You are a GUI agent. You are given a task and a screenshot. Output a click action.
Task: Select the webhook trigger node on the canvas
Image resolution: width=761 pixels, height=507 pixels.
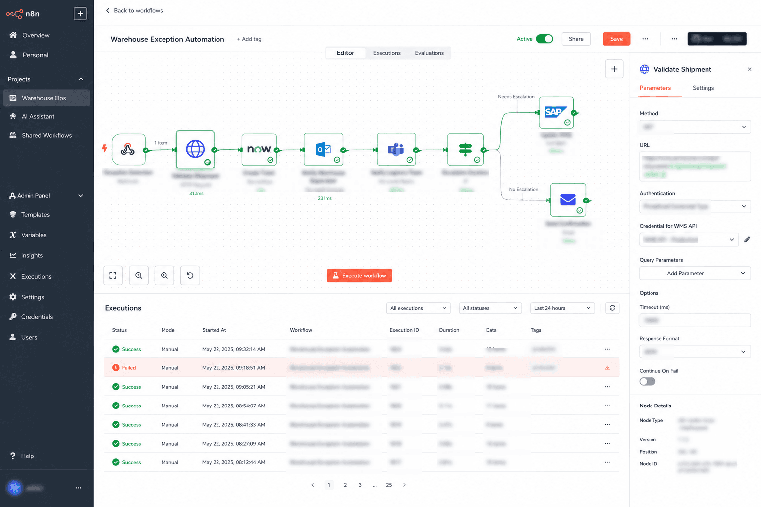(129, 149)
